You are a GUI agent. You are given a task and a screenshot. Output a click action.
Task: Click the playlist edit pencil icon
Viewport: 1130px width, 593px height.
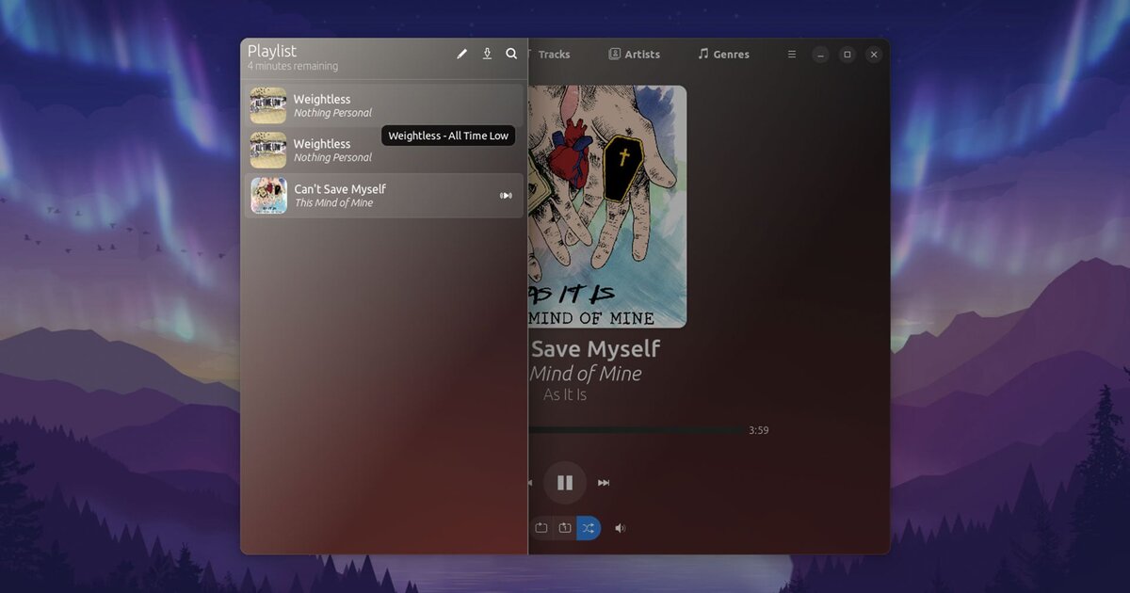[461, 55]
